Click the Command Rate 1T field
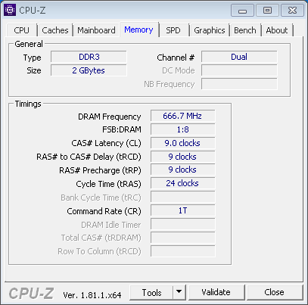 [182, 210]
